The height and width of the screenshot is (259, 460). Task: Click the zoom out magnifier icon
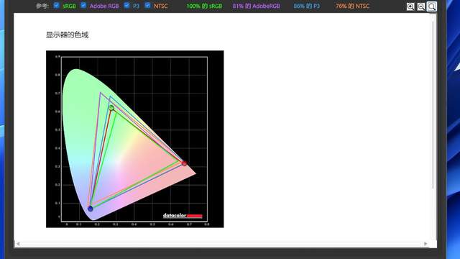pos(421,6)
